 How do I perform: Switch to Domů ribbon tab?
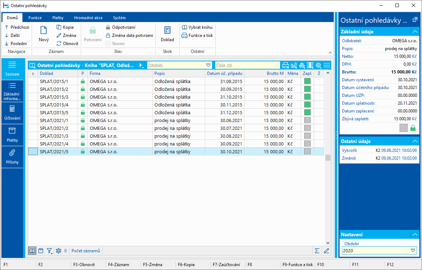click(12, 18)
